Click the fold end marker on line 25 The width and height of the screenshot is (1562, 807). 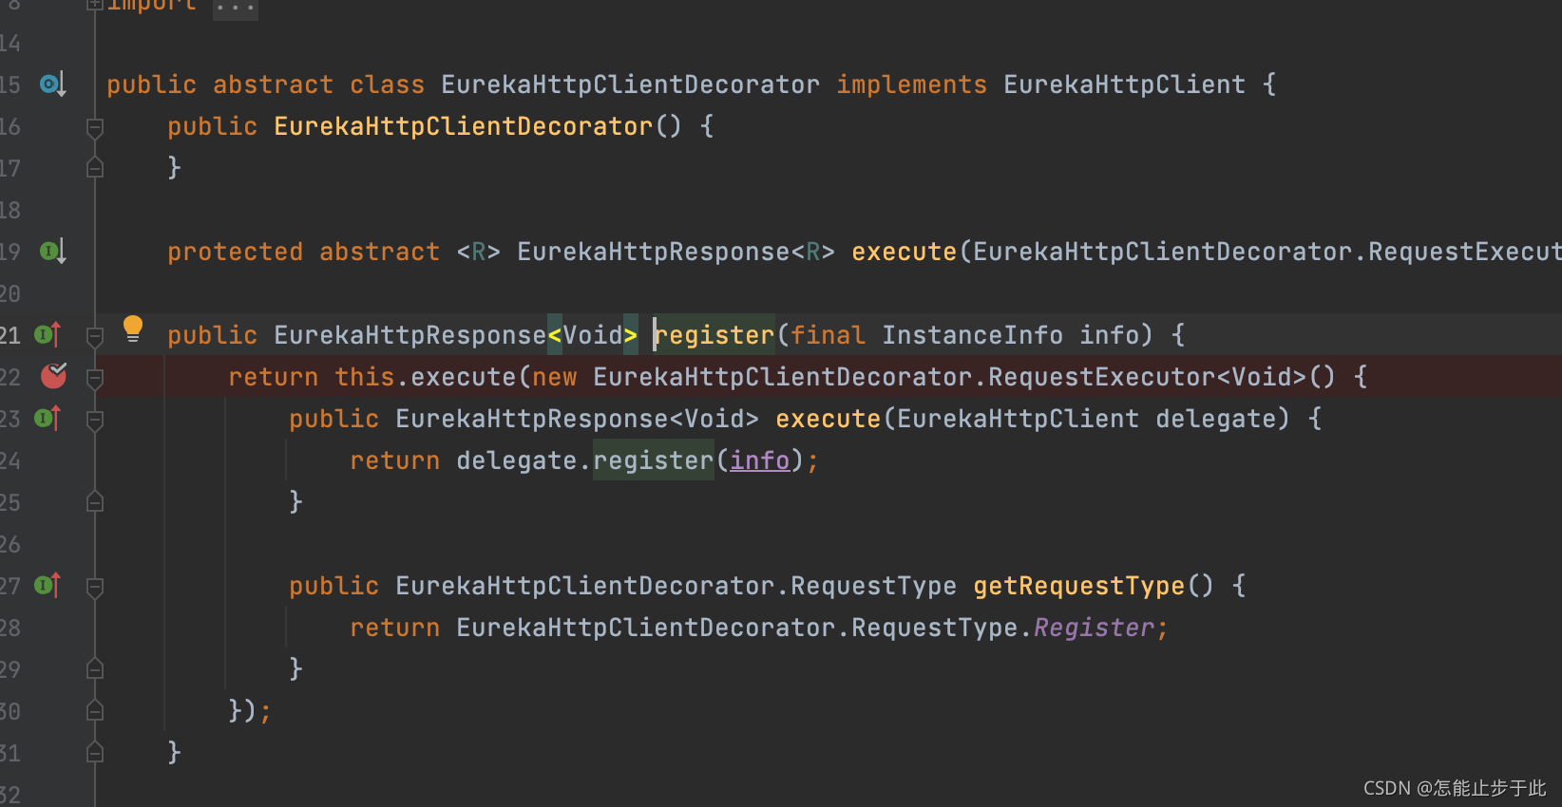coord(95,502)
